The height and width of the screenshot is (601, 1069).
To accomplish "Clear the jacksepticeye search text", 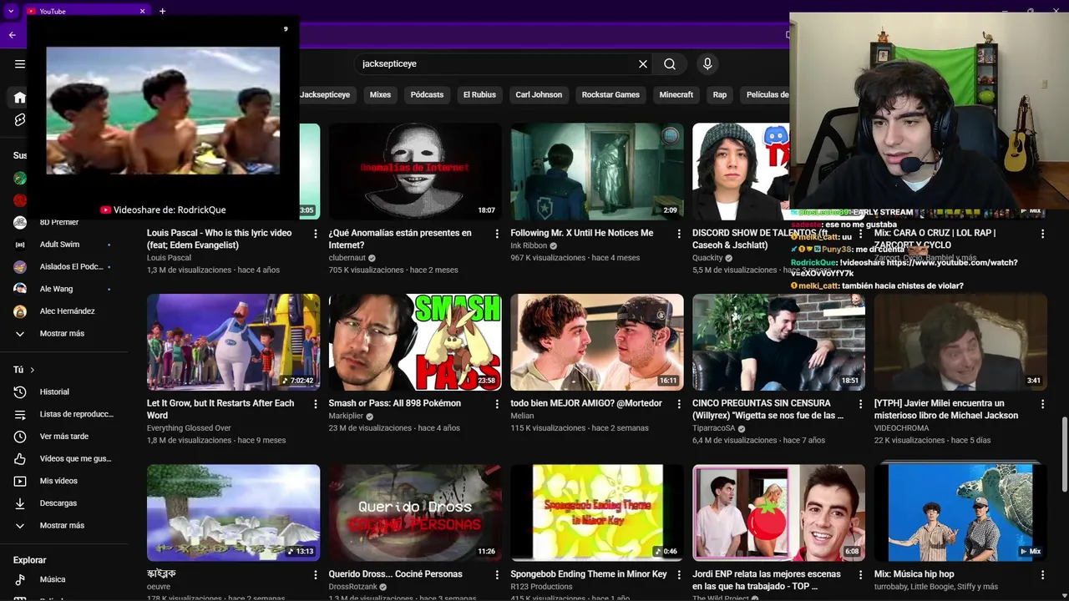I will pyautogui.click(x=643, y=64).
